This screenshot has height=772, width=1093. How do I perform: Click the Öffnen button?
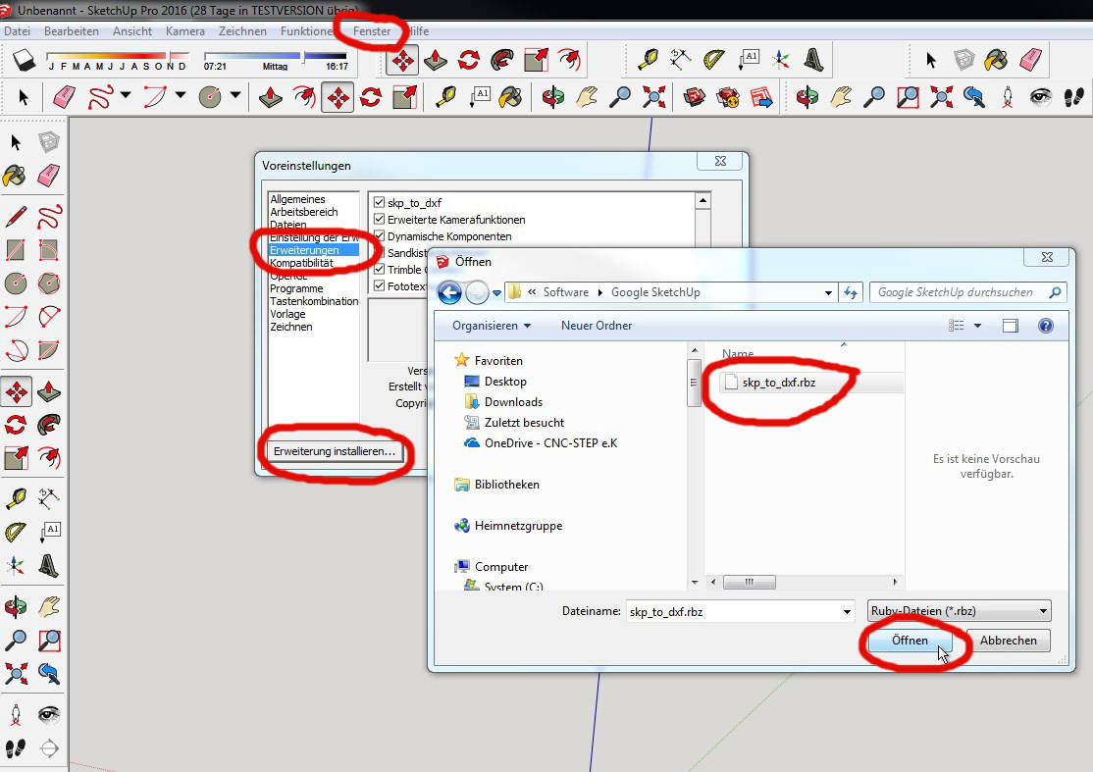910,641
